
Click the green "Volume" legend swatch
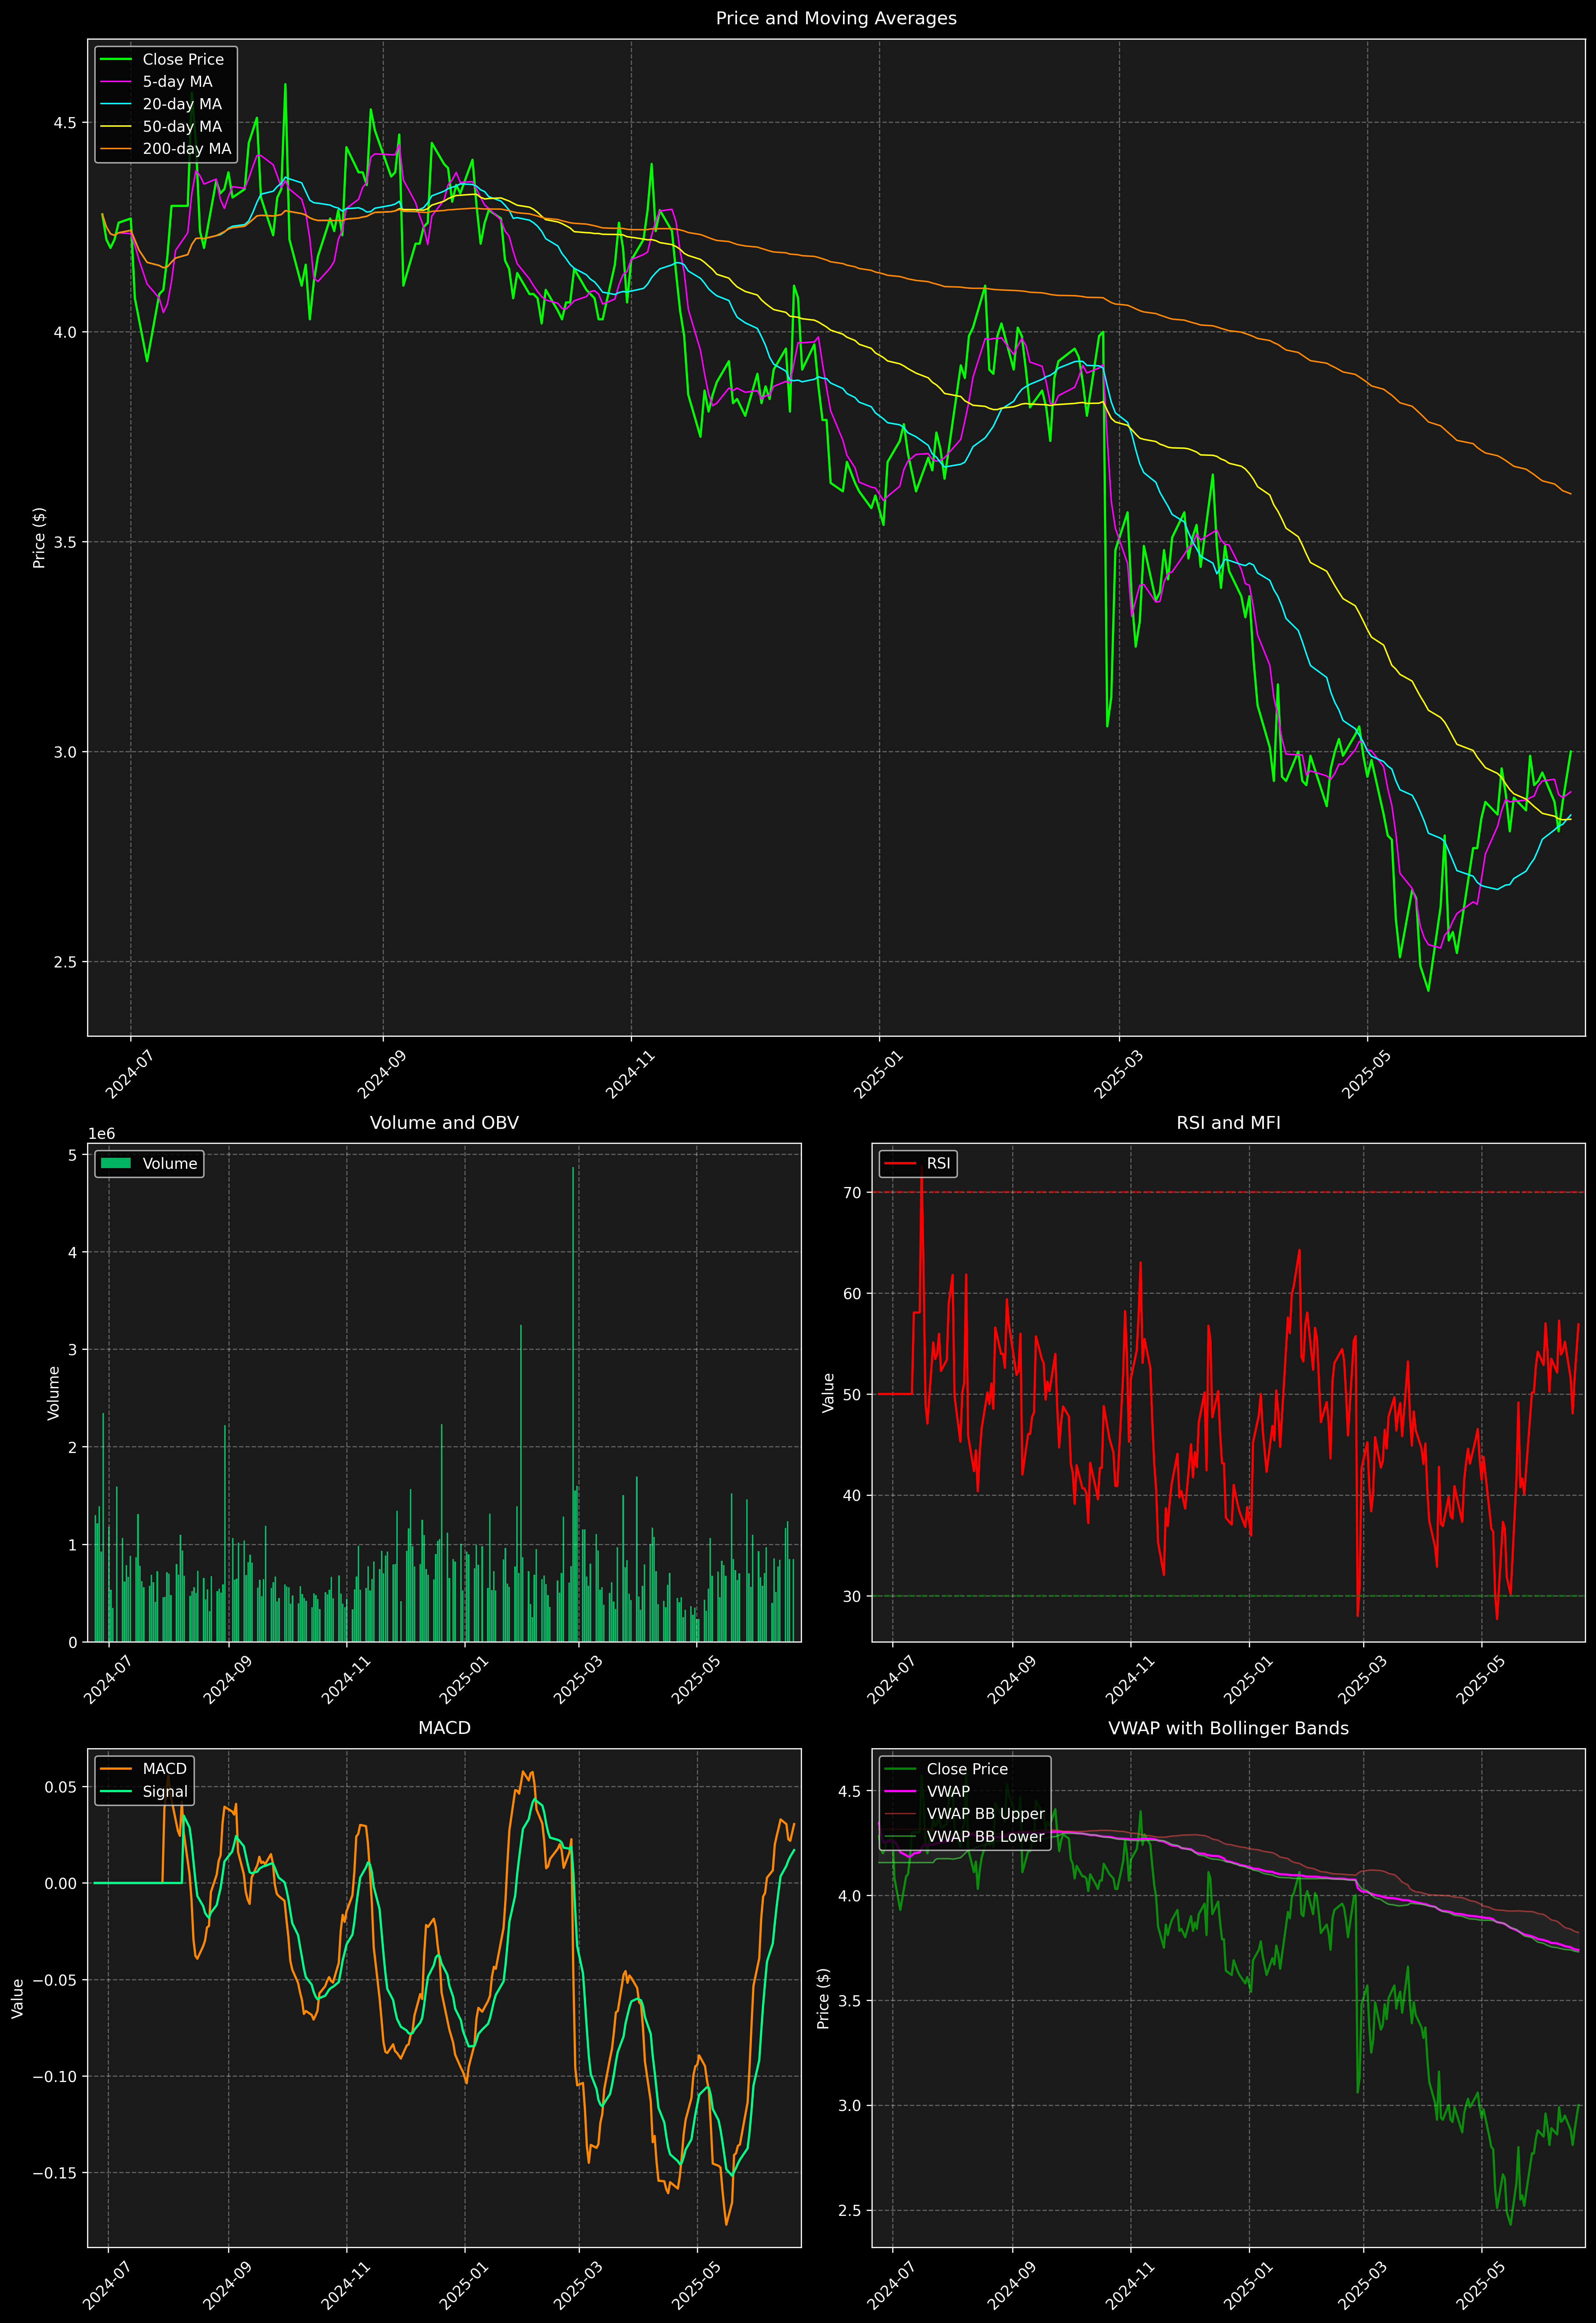tap(116, 1163)
